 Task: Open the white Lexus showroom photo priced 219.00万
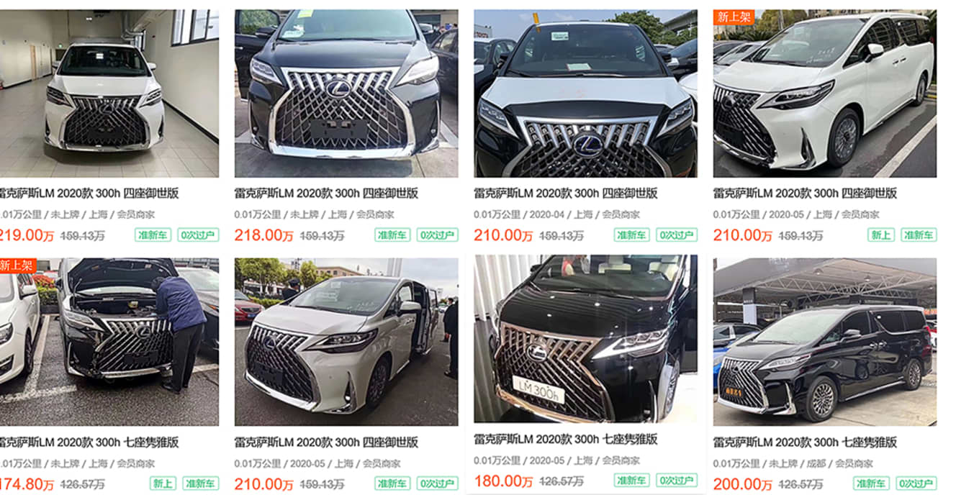point(109,94)
